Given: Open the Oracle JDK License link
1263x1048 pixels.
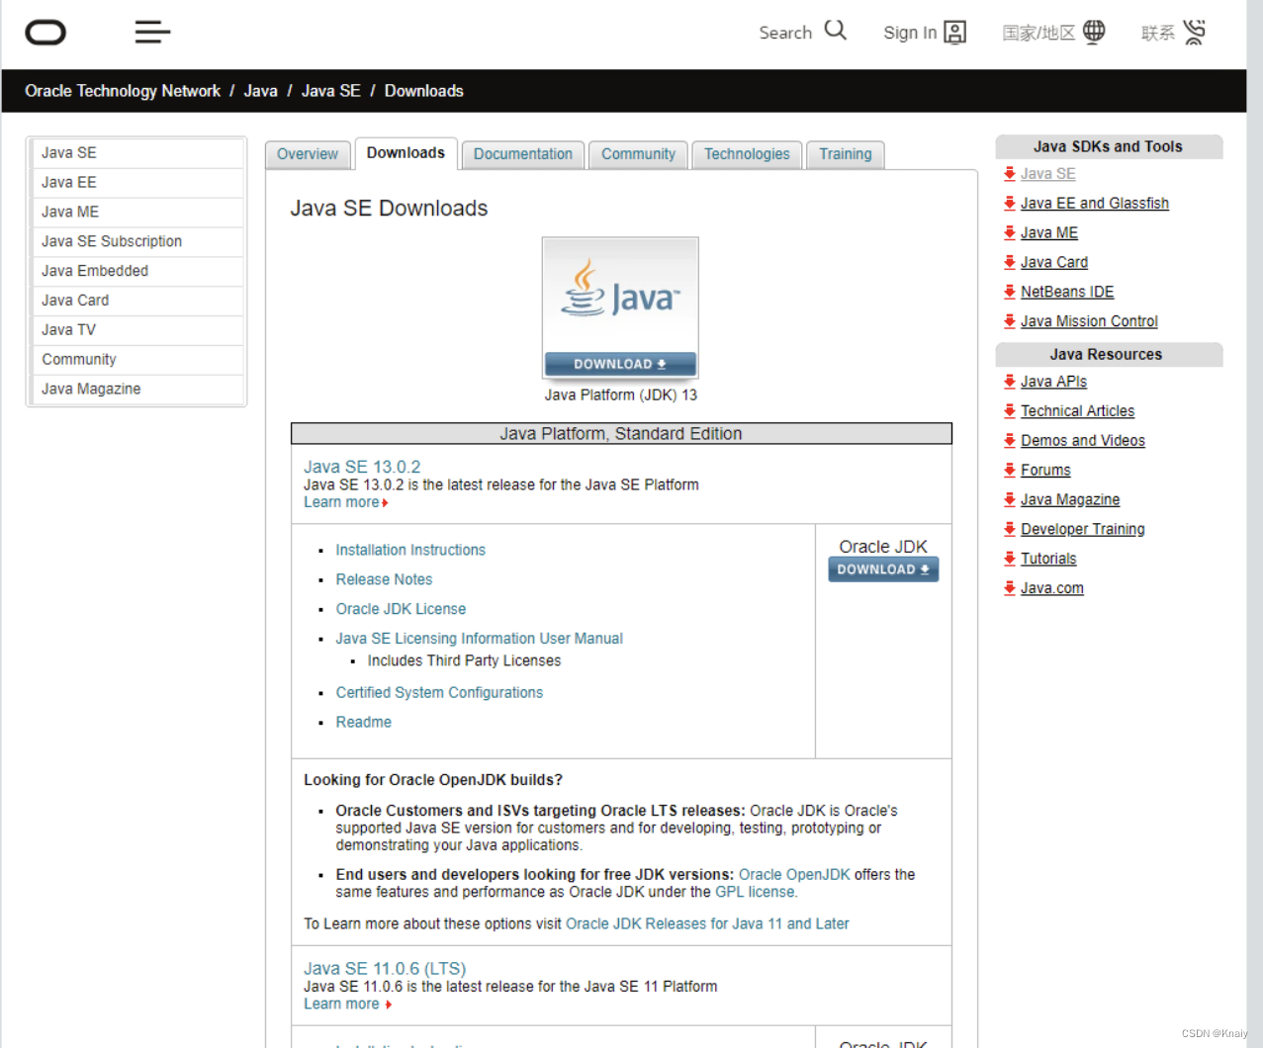Looking at the screenshot, I should [x=401, y=609].
